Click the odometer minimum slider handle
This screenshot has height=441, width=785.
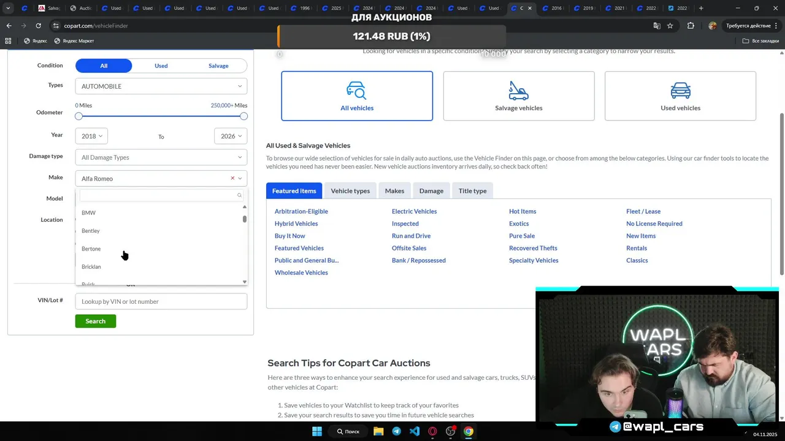[78, 116]
